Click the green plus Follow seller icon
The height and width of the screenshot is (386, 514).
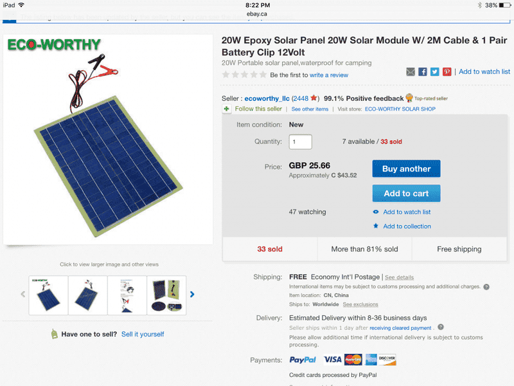(x=227, y=109)
